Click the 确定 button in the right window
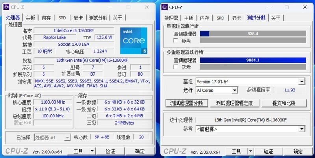Image resolution: width=315 pixels, height=158 pixels. (x=298, y=151)
